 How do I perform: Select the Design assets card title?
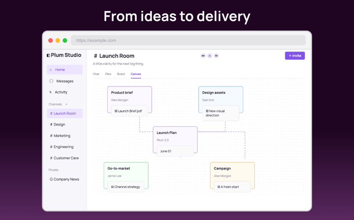click(x=214, y=93)
